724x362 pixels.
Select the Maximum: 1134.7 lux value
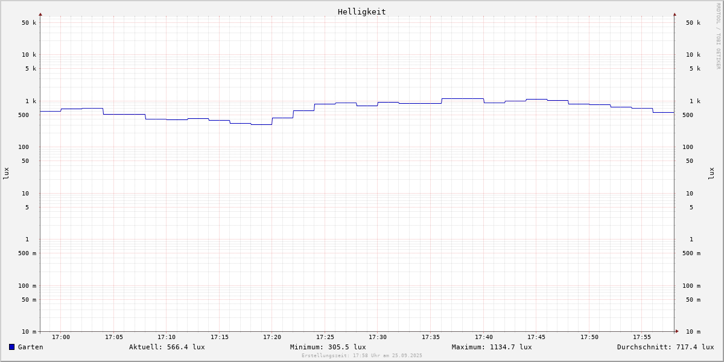[x=492, y=347]
